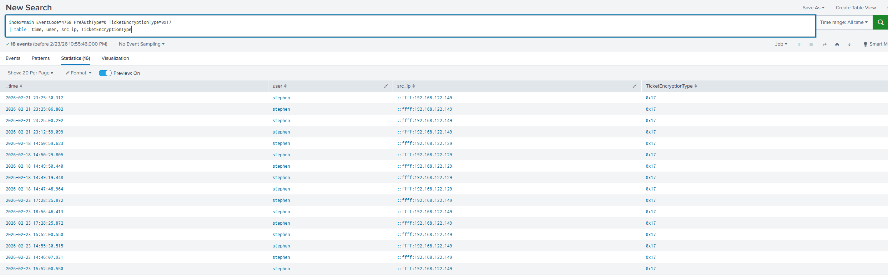Click the stop job square icon
The width and height of the screenshot is (888, 277).
click(x=811, y=45)
